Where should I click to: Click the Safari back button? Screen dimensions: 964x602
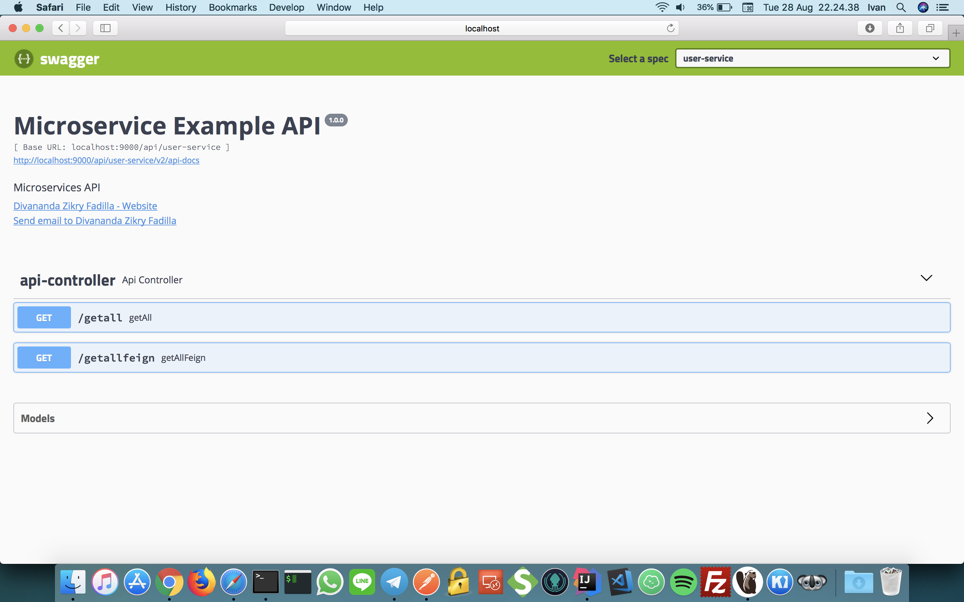pyautogui.click(x=61, y=28)
